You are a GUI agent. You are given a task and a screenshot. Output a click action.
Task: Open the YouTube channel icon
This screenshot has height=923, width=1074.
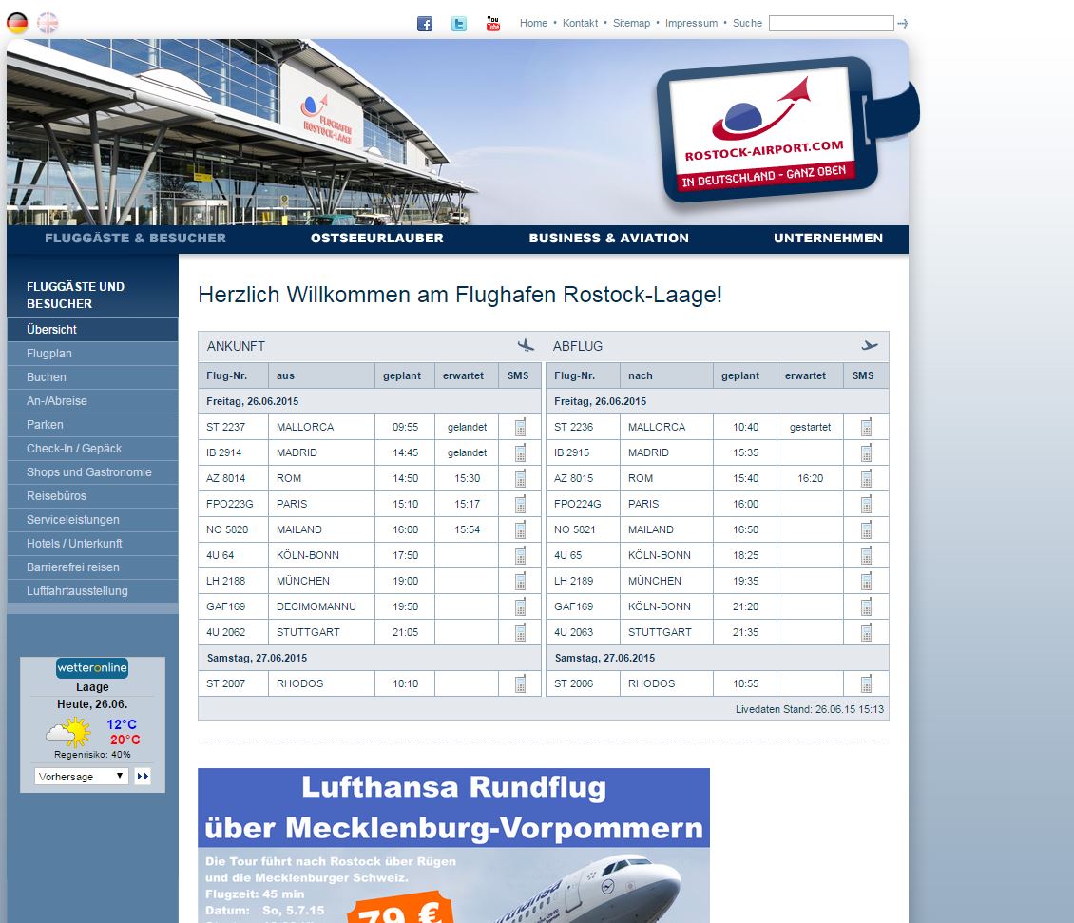click(x=492, y=24)
